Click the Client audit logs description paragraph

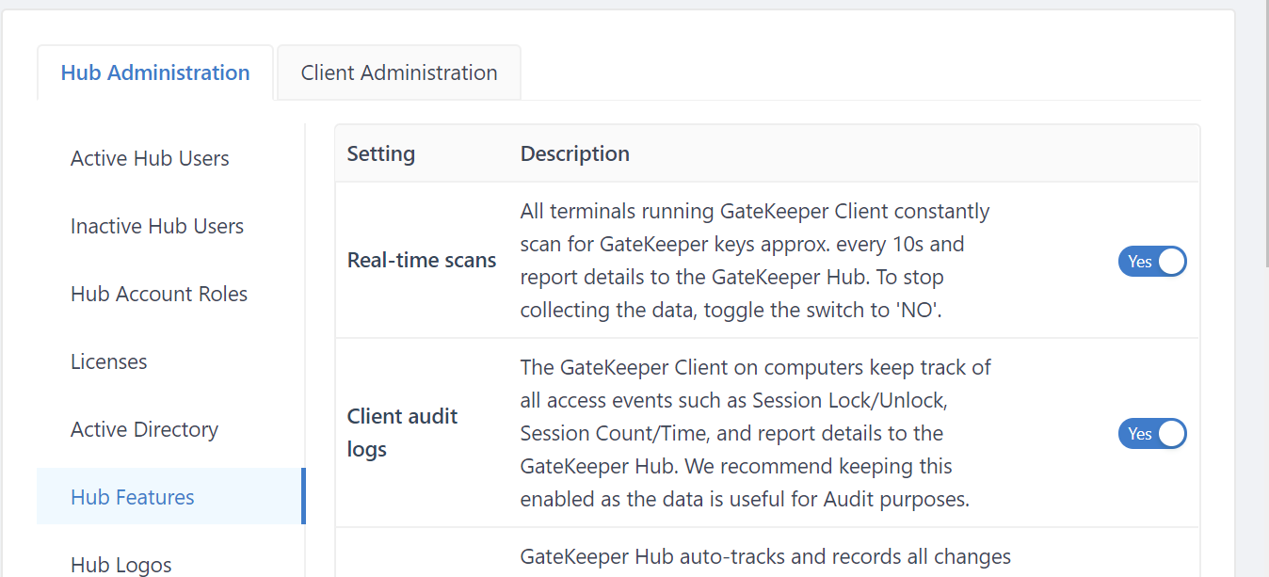coord(755,433)
